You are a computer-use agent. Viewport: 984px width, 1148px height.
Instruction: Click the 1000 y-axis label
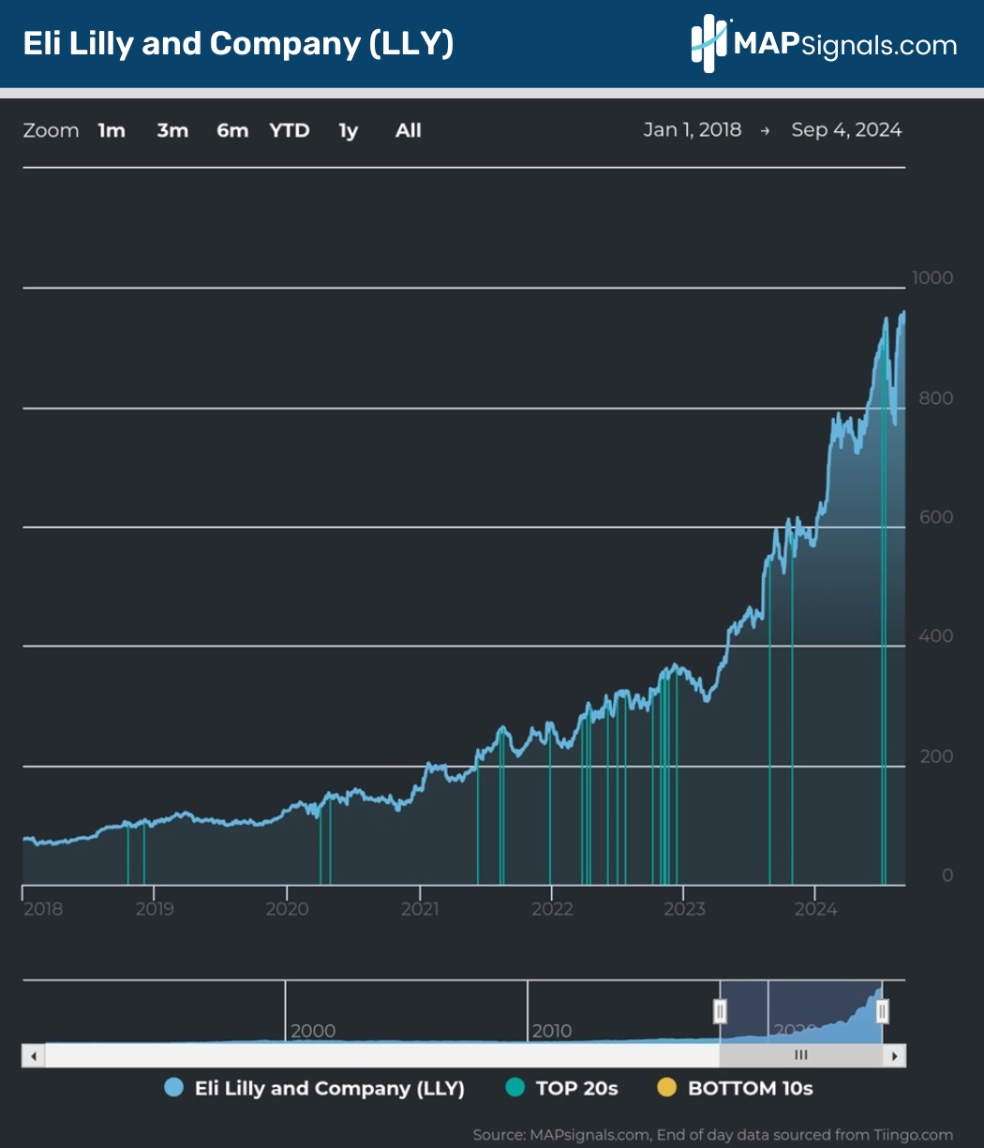932,277
